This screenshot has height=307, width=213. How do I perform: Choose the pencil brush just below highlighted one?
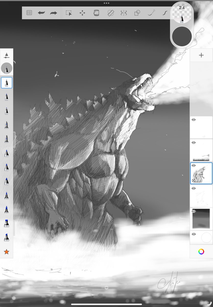7,97
